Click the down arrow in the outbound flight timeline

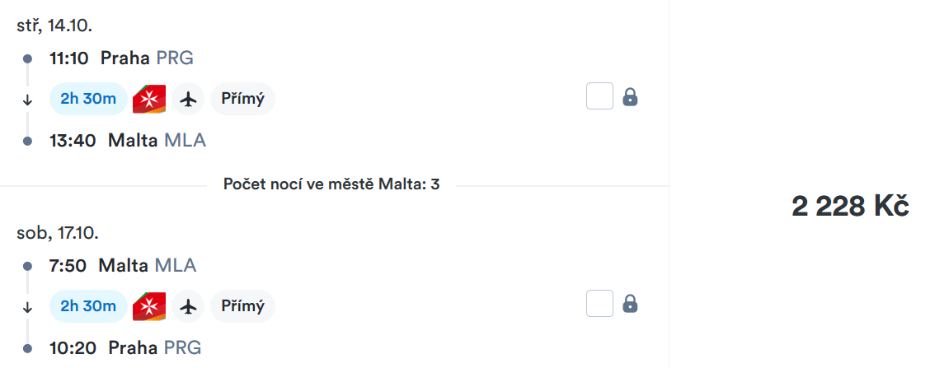[x=27, y=100]
